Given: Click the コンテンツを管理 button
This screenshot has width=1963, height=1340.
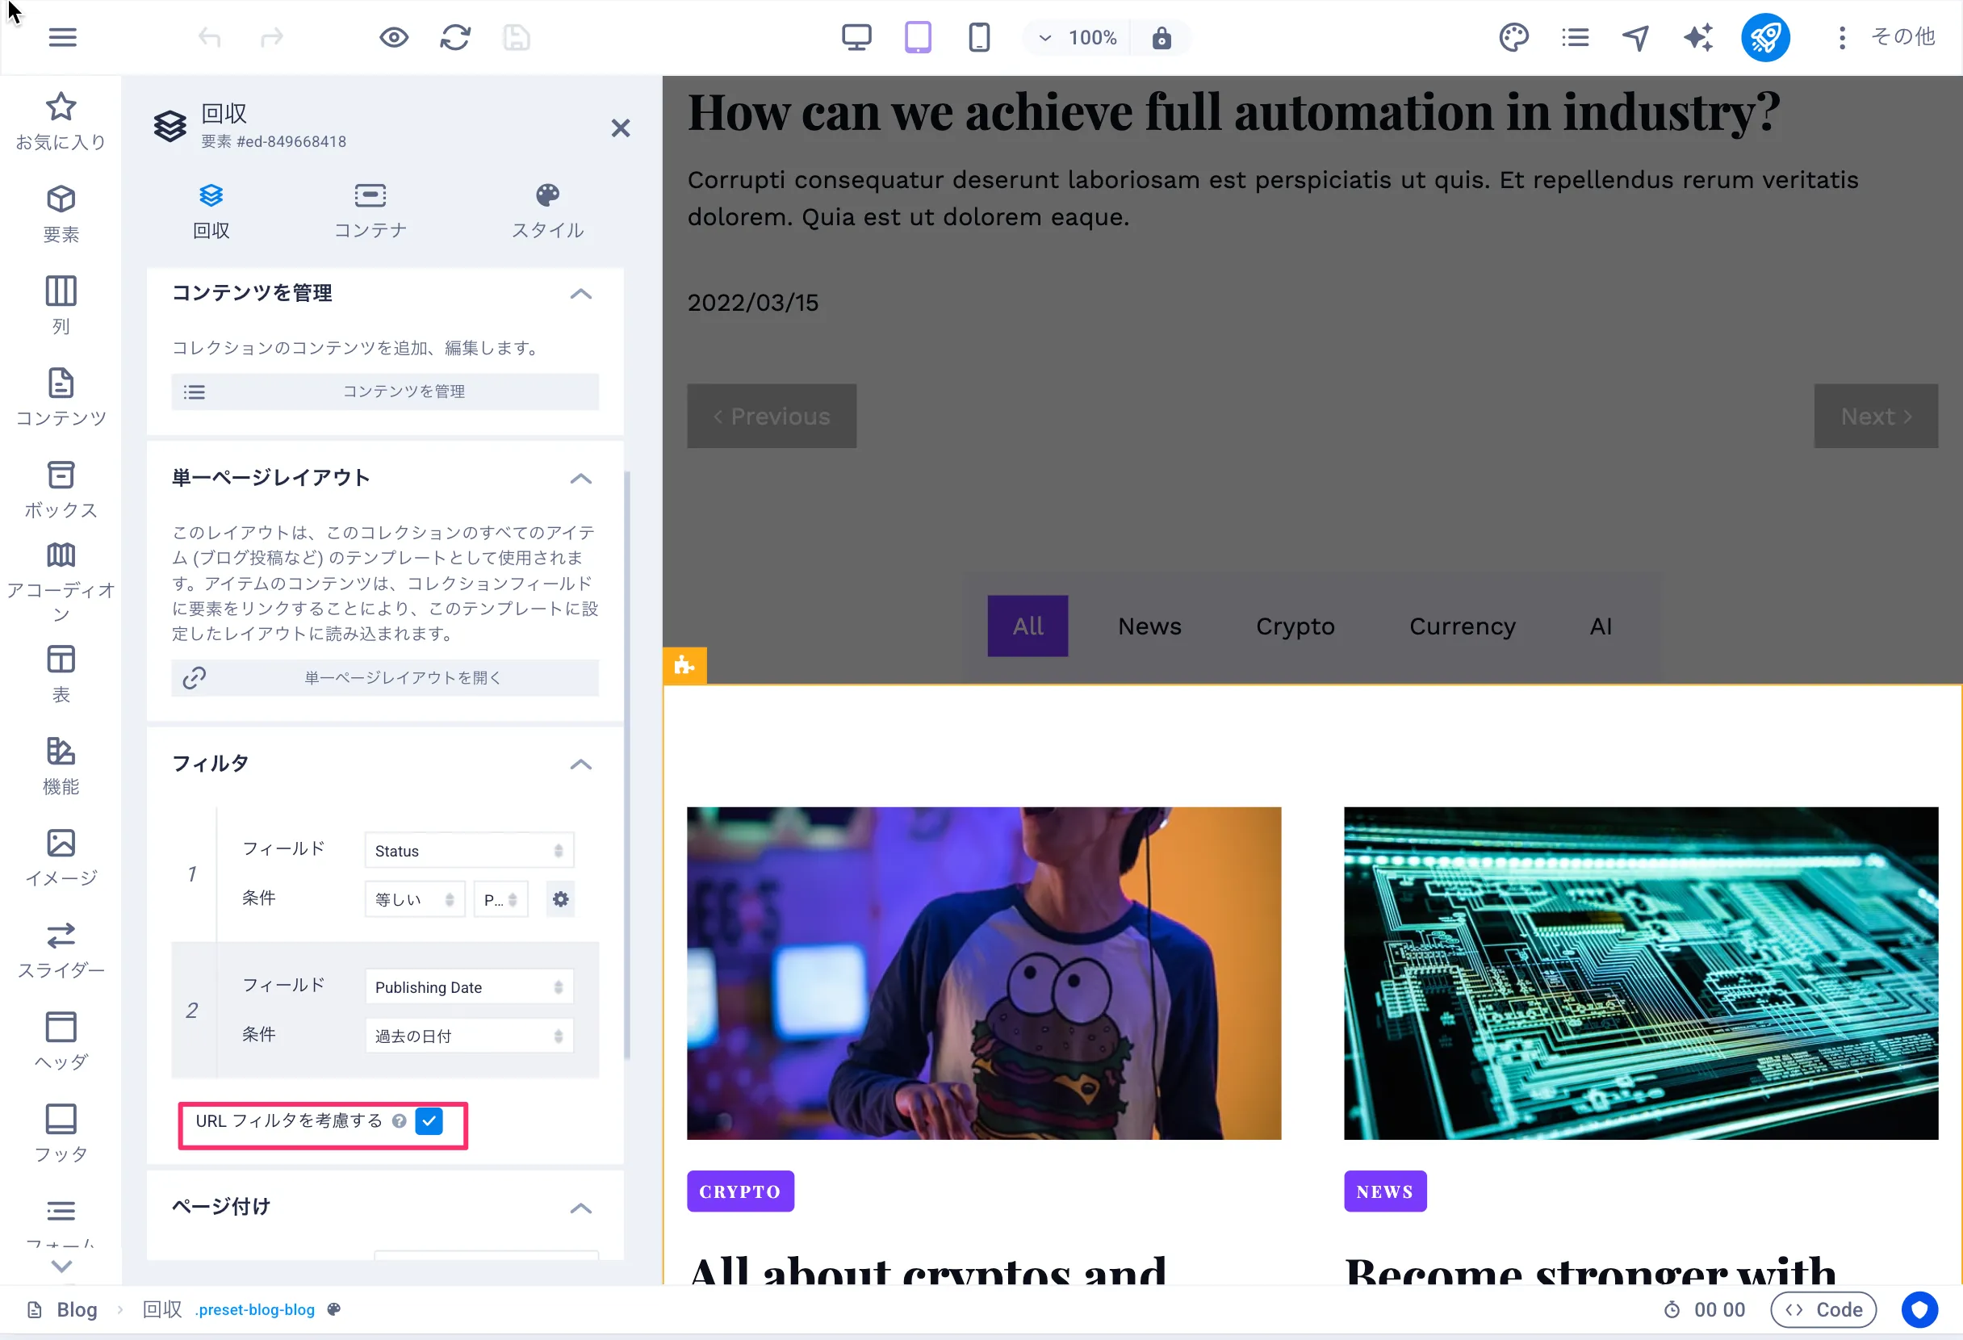Looking at the screenshot, I should (x=385, y=392).
